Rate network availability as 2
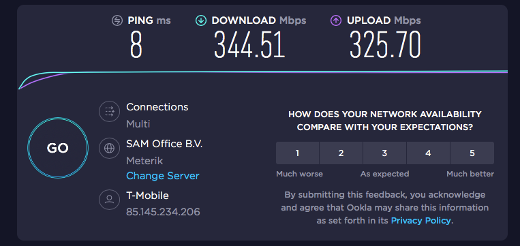 pos(341,153)
